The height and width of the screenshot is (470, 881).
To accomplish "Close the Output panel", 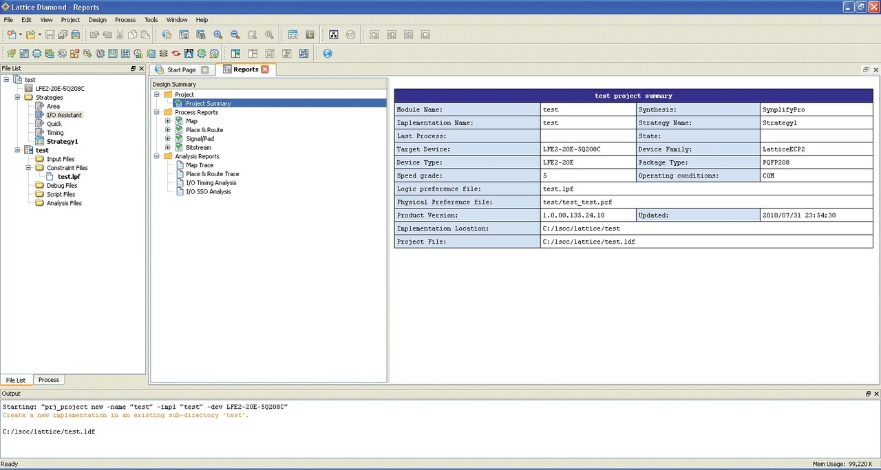I will tap(876, 394).
